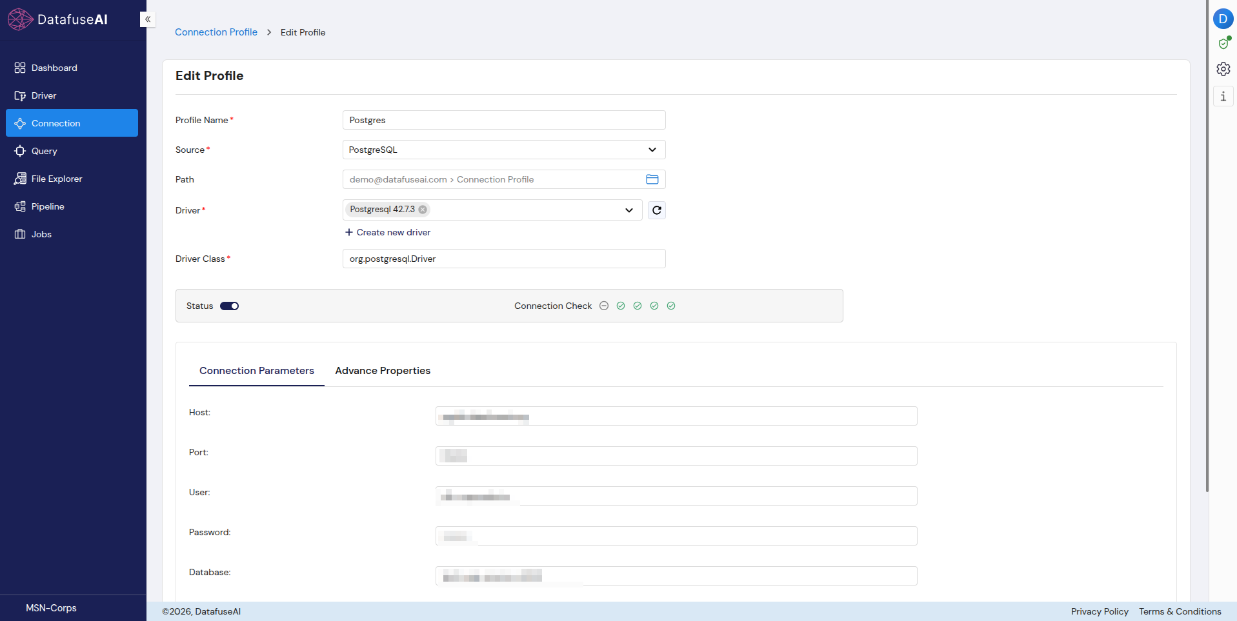The image size is (1237, 621).
Task: Click the Driver Class input field
Action: (504, 259)
